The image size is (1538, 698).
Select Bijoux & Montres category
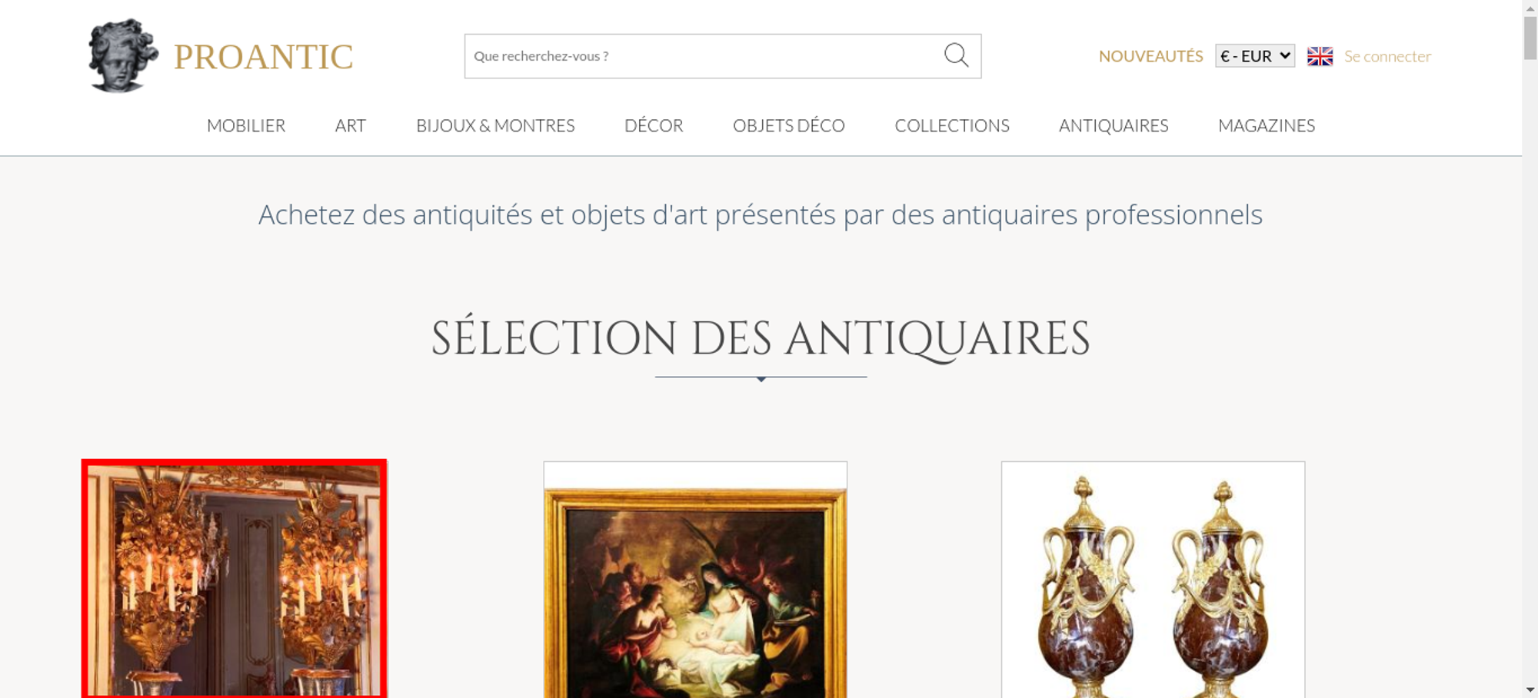(x=495, y=125)
